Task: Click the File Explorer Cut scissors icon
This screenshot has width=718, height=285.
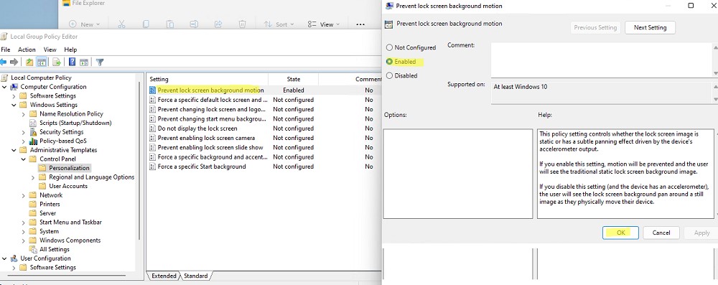Action: pos(121,24)
